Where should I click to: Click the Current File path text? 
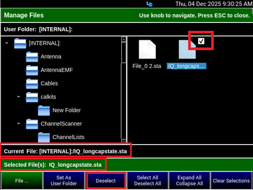(x=65, y=151)
